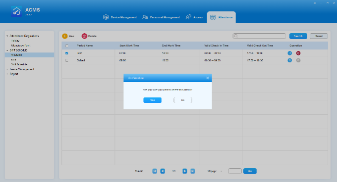This screenshot has height=182, width=337.
Task: Edit the Default period row icon
Action: tap(290, 60)
